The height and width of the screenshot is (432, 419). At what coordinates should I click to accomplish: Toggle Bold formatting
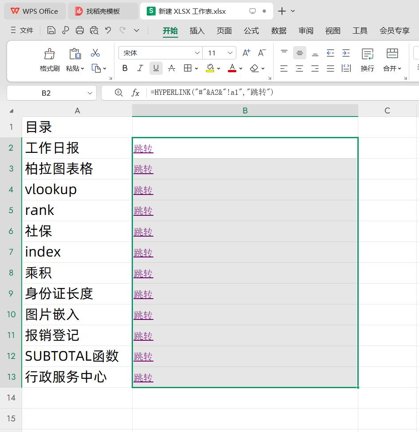click(125, 68)
